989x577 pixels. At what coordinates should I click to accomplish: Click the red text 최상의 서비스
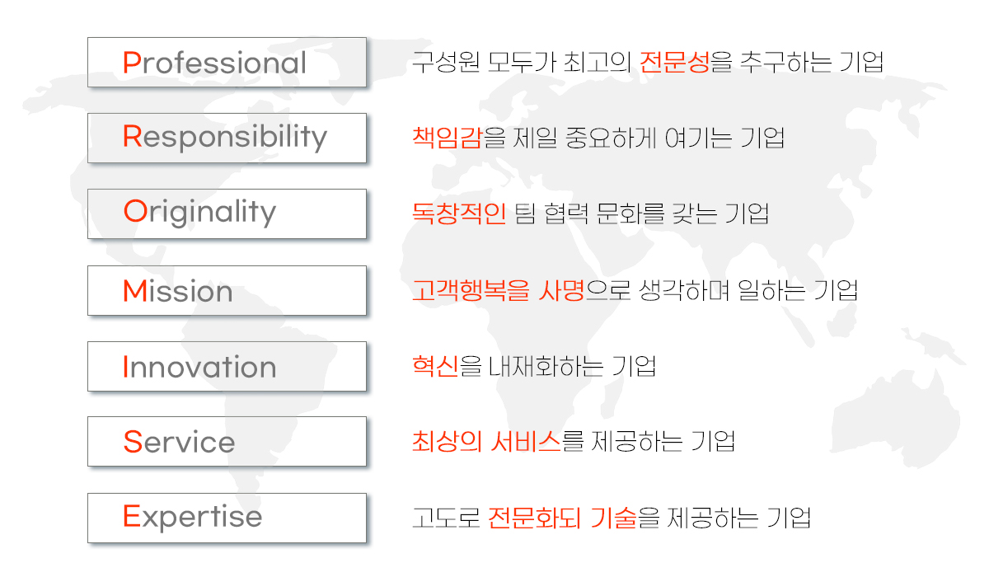[x=486, y=442]
